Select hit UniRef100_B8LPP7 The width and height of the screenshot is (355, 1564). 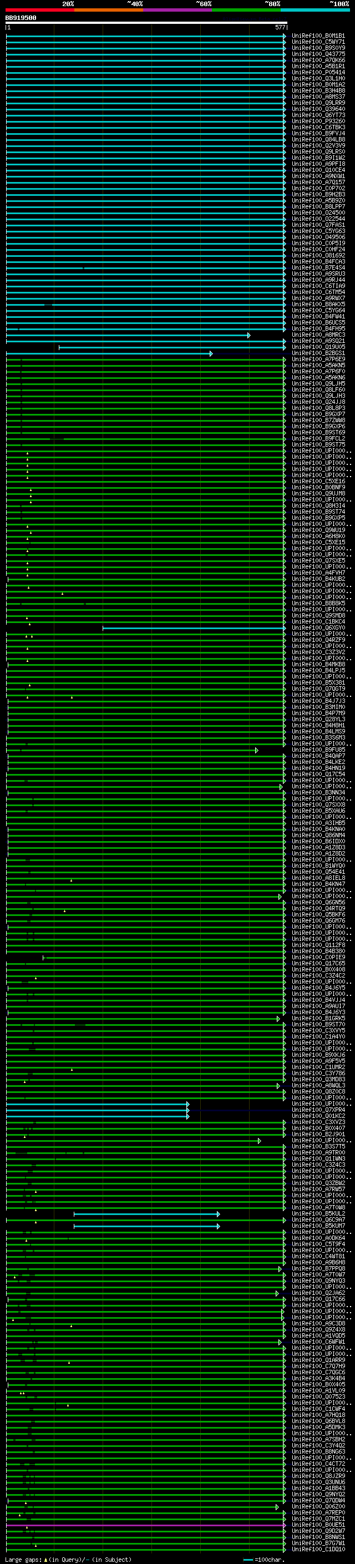coord(318,207)
